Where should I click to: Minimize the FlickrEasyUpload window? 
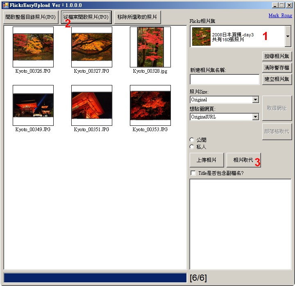pos(275,5)
